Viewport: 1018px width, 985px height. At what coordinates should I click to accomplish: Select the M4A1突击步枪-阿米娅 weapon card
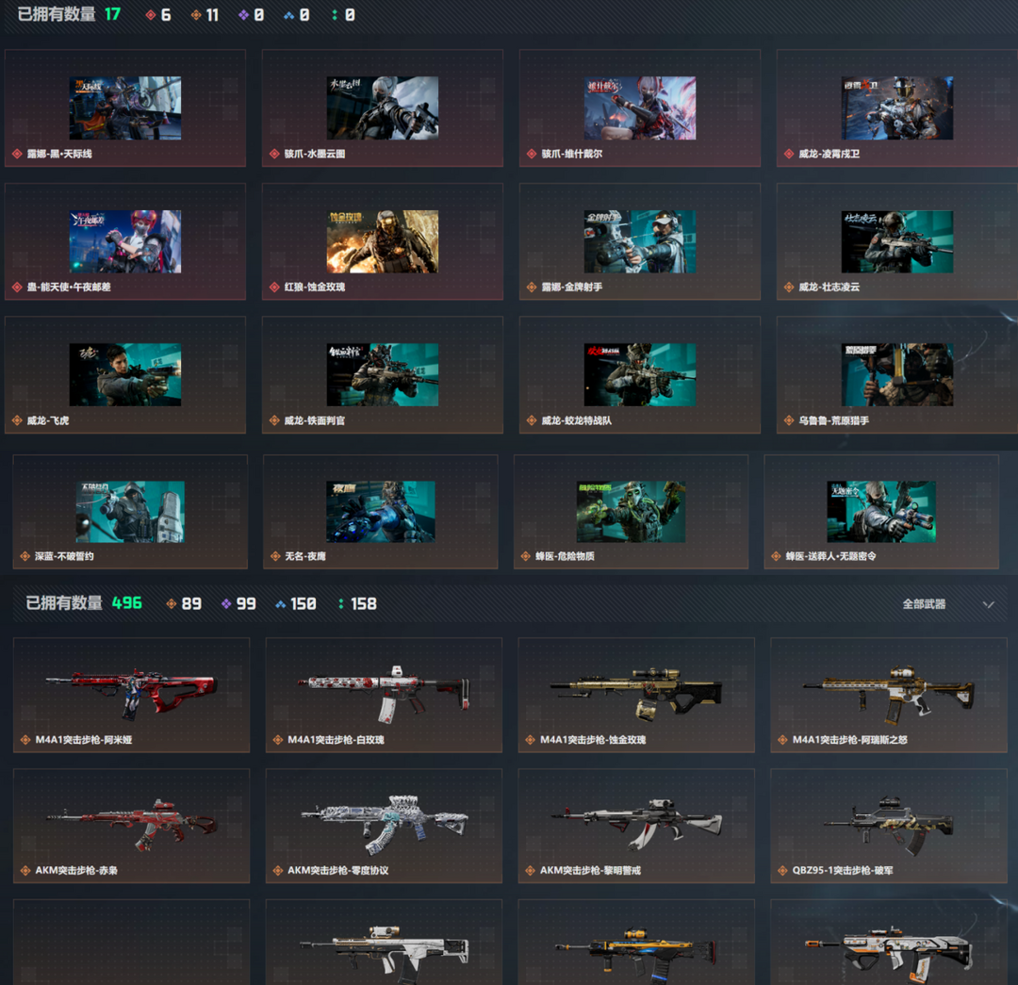[131, 695]
